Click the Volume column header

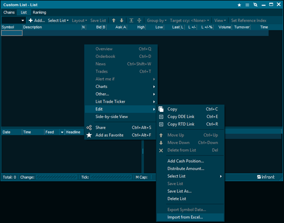coord(223,27)
